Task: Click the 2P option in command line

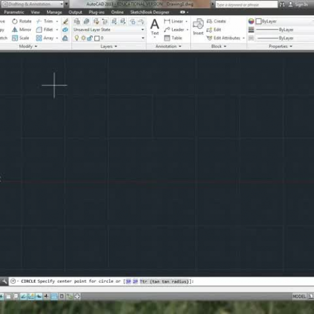Action: point(135,281)
